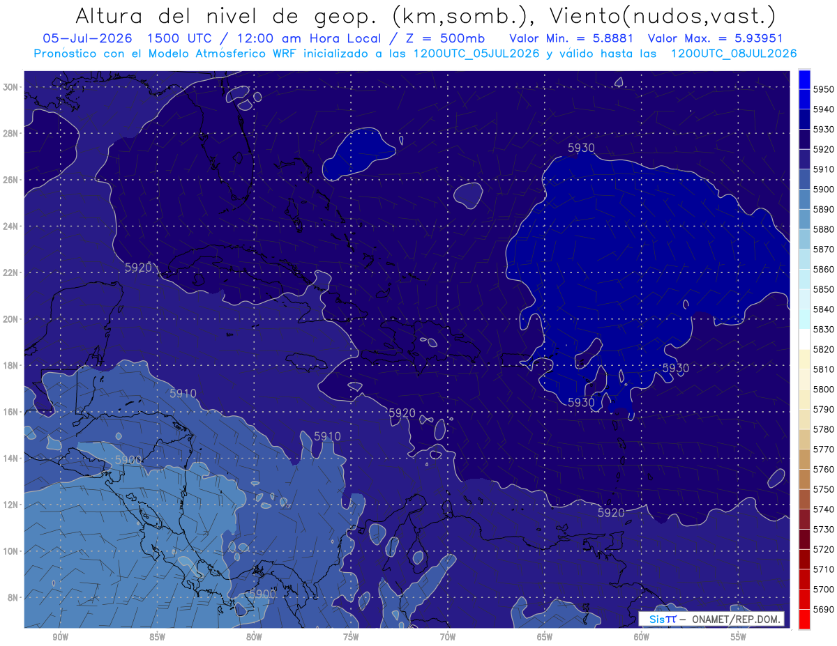Click the 5900 contour label near Panama at 8N
The height and width of the screenshot is (646, 837).
262,594
